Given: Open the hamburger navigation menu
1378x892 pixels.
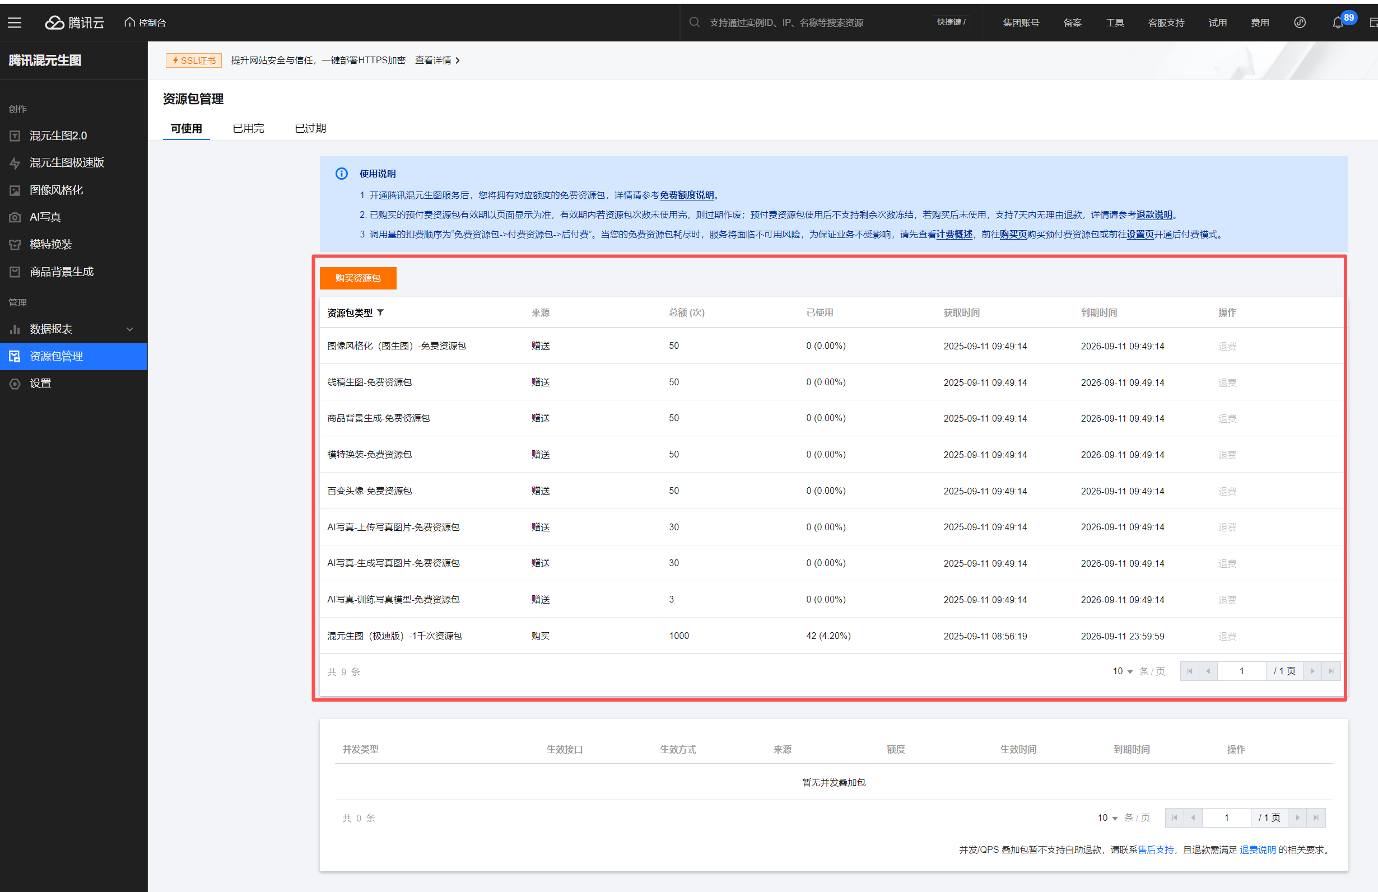Looking at the screenshot, I should (15, 22).
